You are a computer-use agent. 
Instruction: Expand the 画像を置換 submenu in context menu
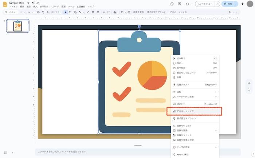pyautogui.click(x=194, y=130)
